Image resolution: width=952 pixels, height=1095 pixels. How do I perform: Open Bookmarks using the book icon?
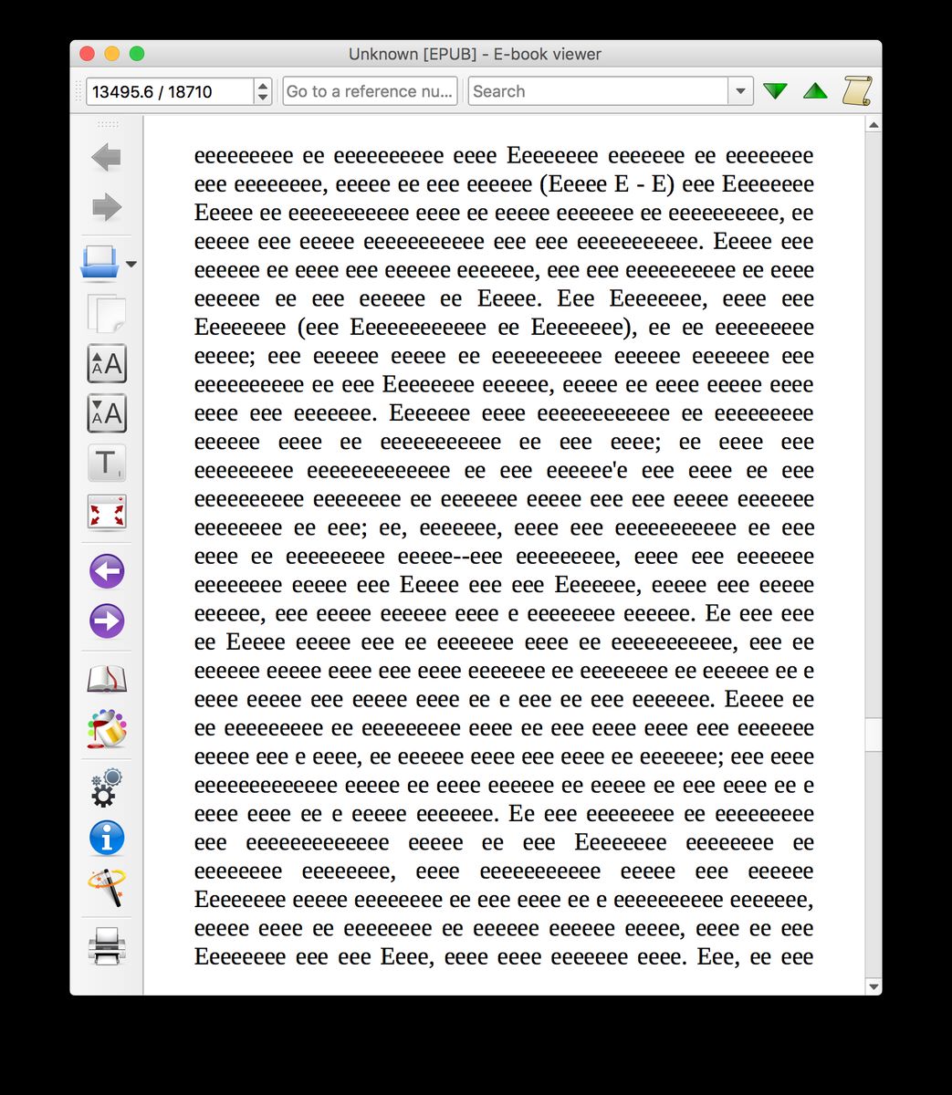pos(107,680)
